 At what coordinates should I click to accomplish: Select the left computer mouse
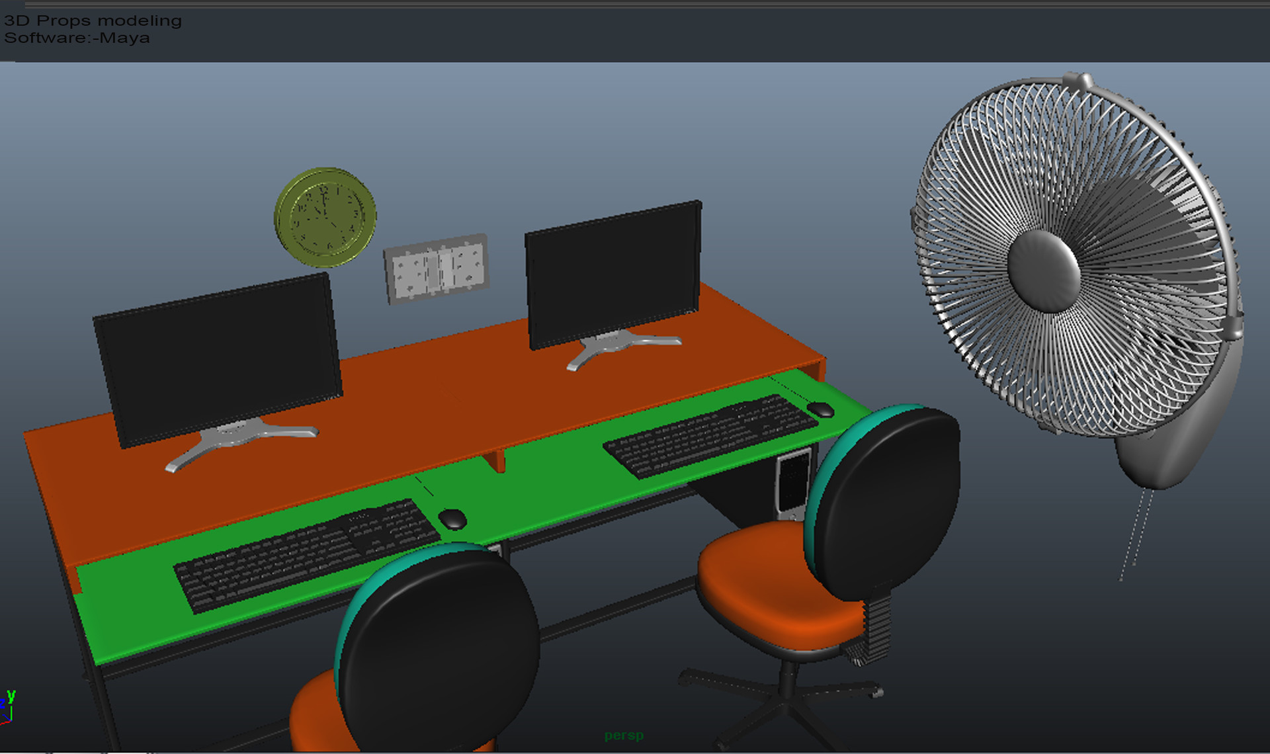[x=452, y=519]
